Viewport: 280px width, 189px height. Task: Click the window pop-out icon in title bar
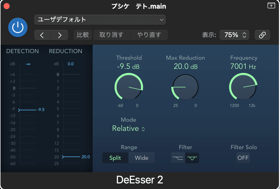pos(271,6)
